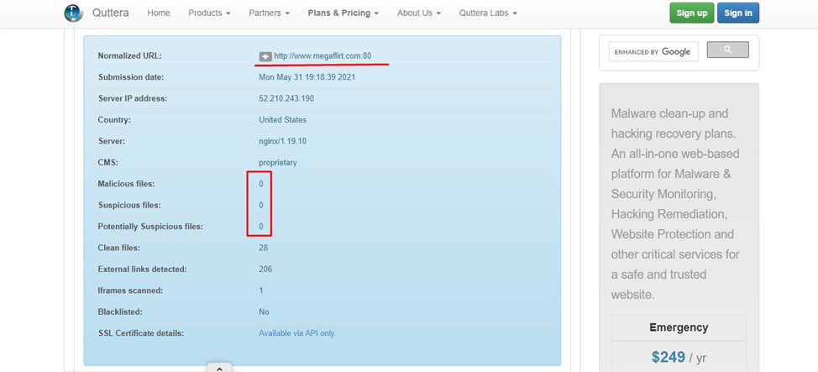Image resolution: width=818 pixels, height=372 pixels.
Task: Go to the Home page
Action: [159, 13]
